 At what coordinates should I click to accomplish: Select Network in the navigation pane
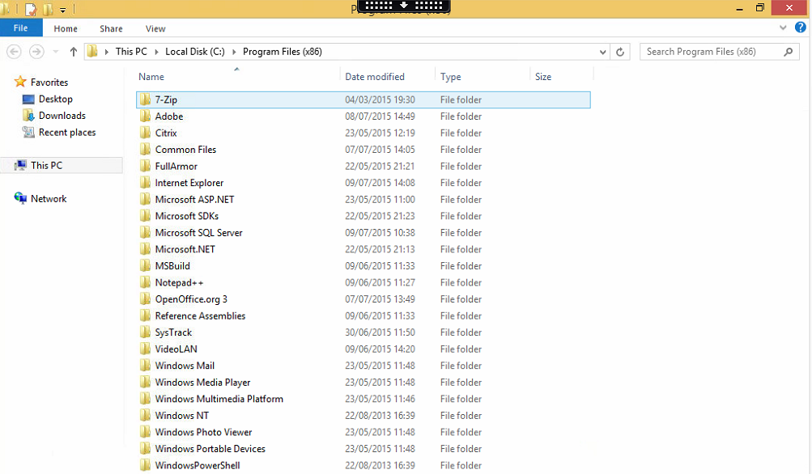[x=49, y=199]
